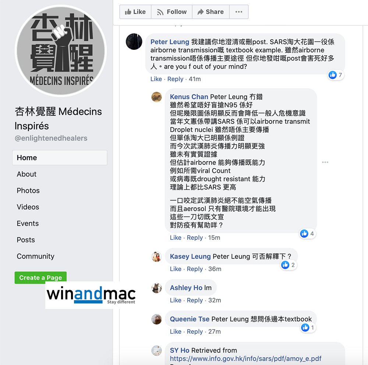Open comment options dots beside Kenus Chan's reply
The height and width of the screenshot is (365, 368).
coord(325,162)
